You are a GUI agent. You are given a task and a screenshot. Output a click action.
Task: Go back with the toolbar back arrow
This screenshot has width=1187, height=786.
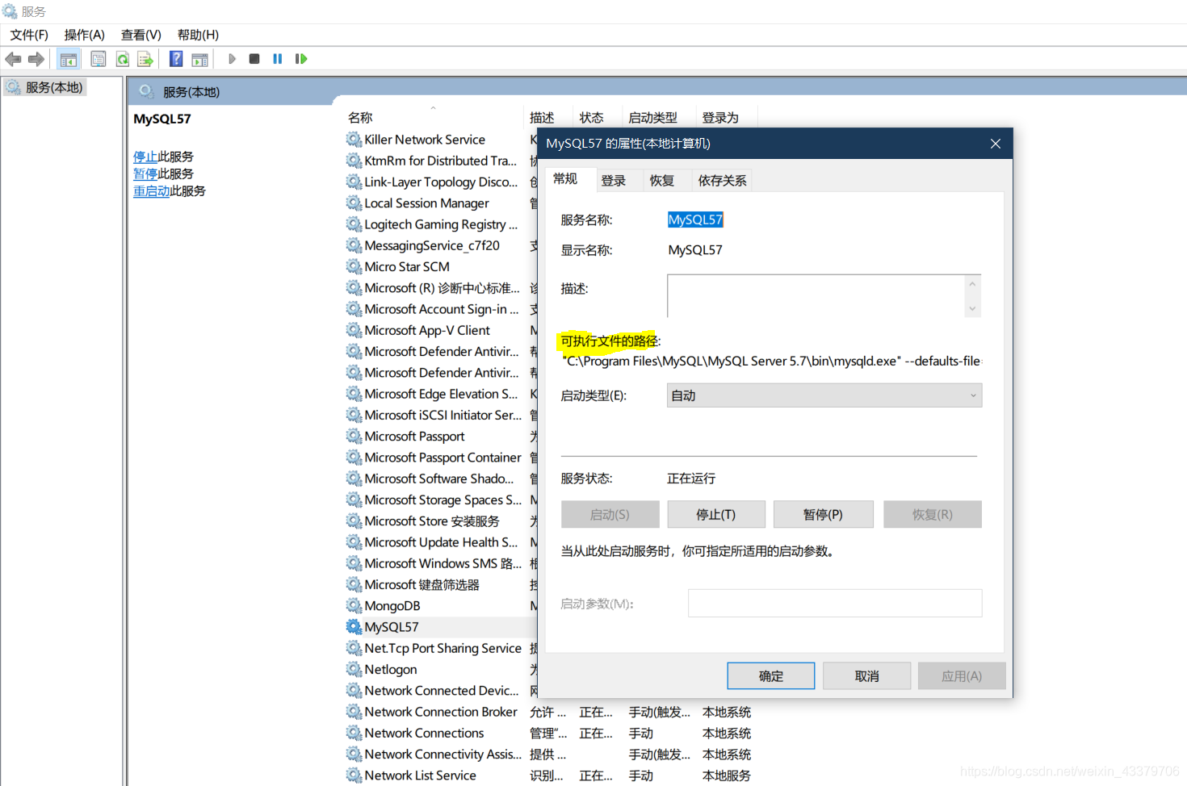[13, 59]
